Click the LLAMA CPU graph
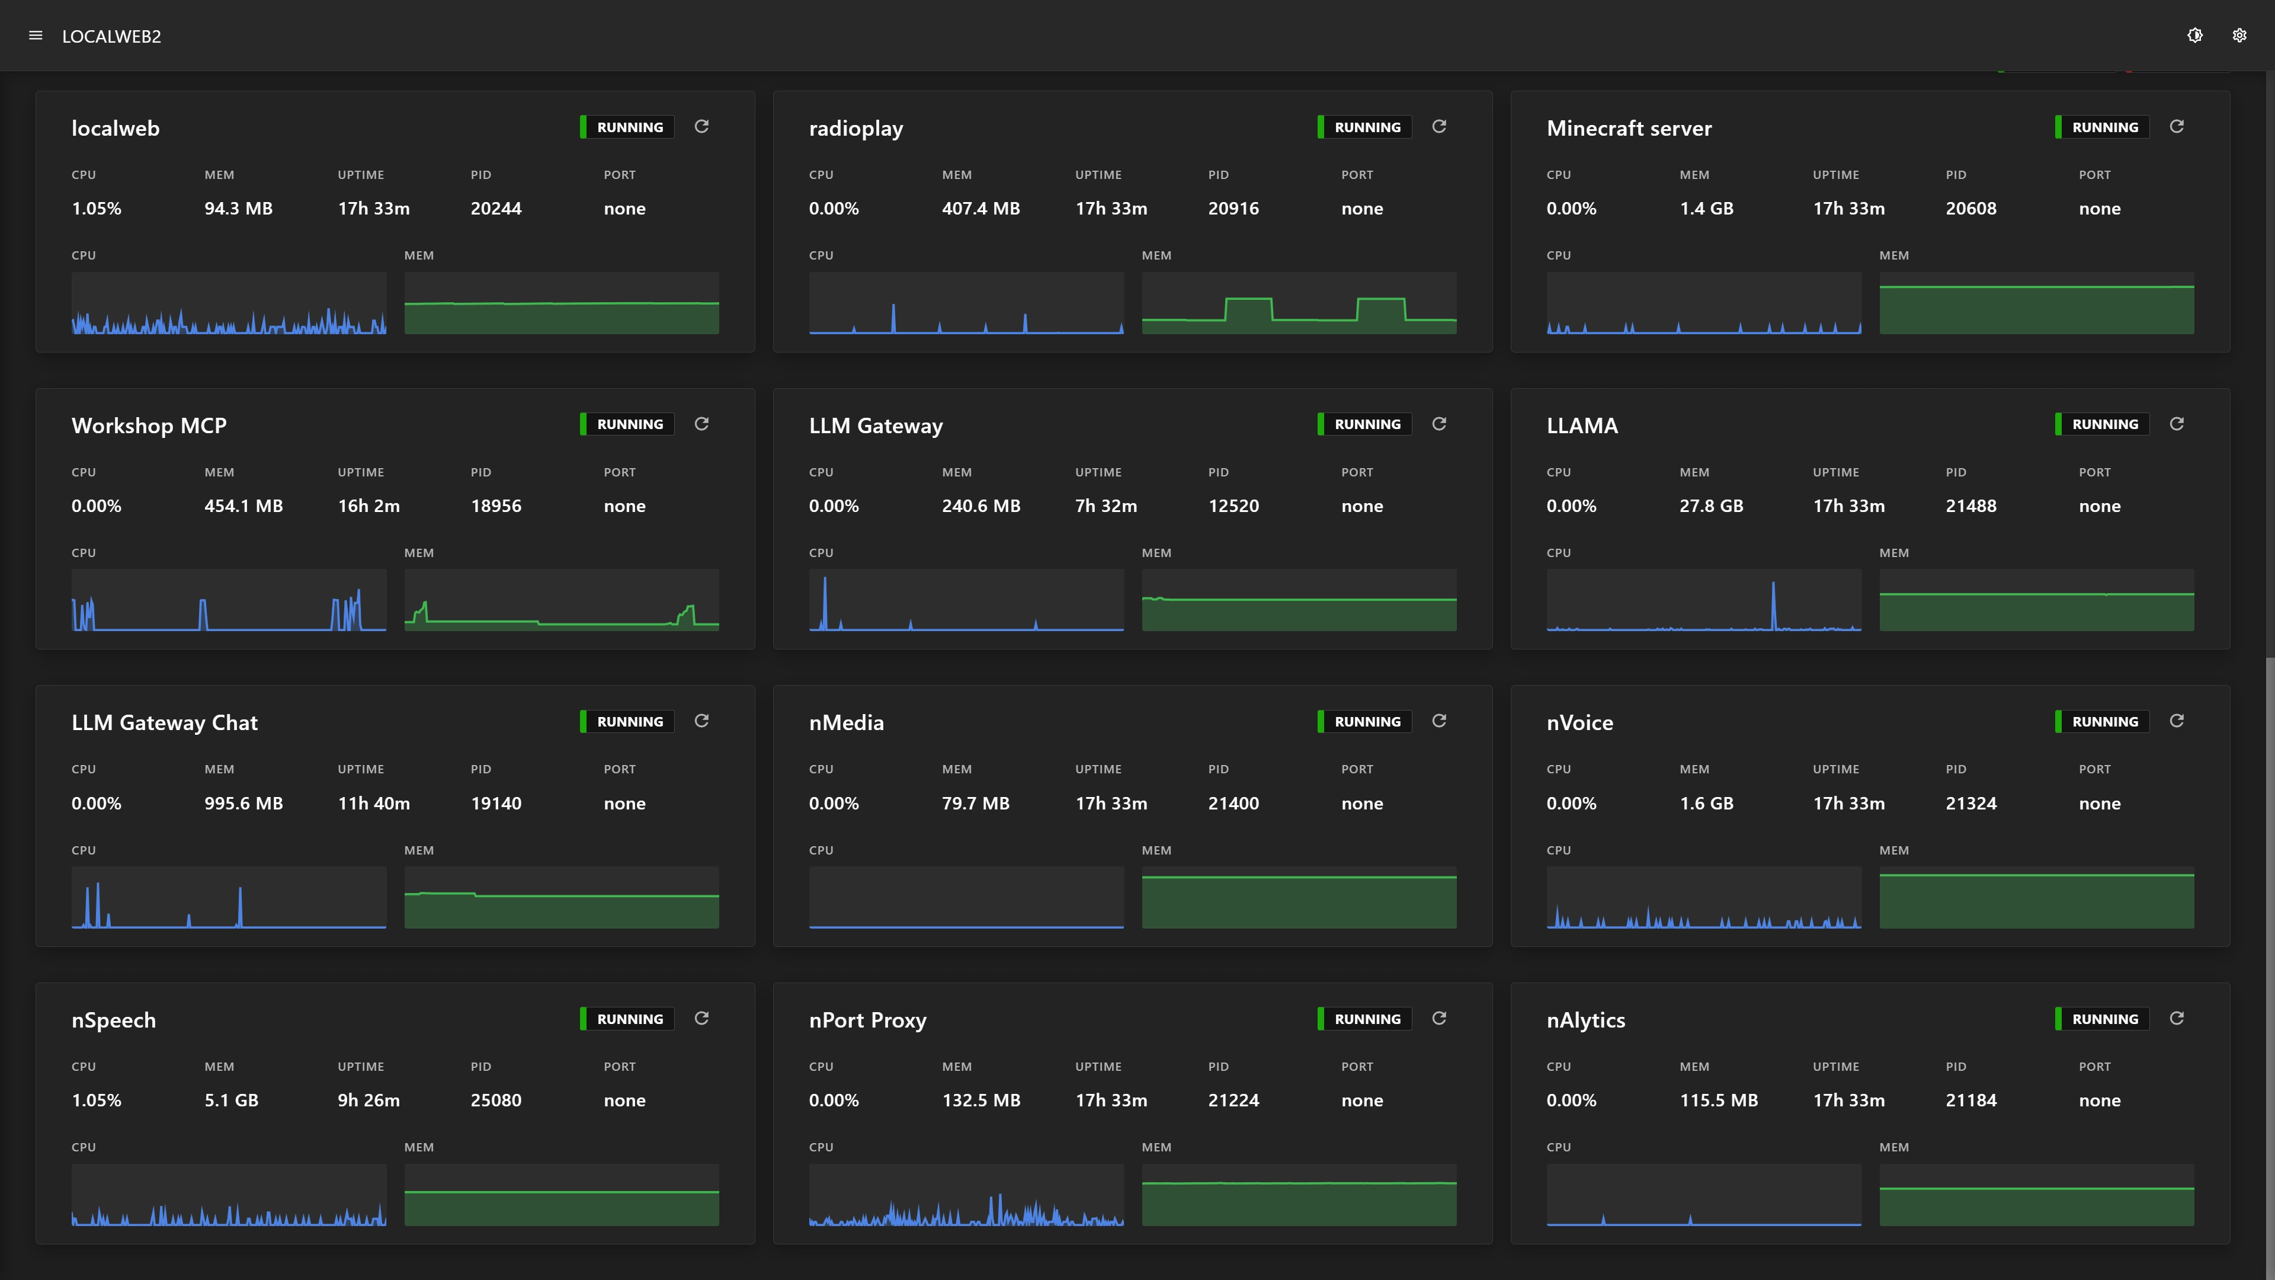Screen dimensions: 2275x1280 coord(1704,600)
